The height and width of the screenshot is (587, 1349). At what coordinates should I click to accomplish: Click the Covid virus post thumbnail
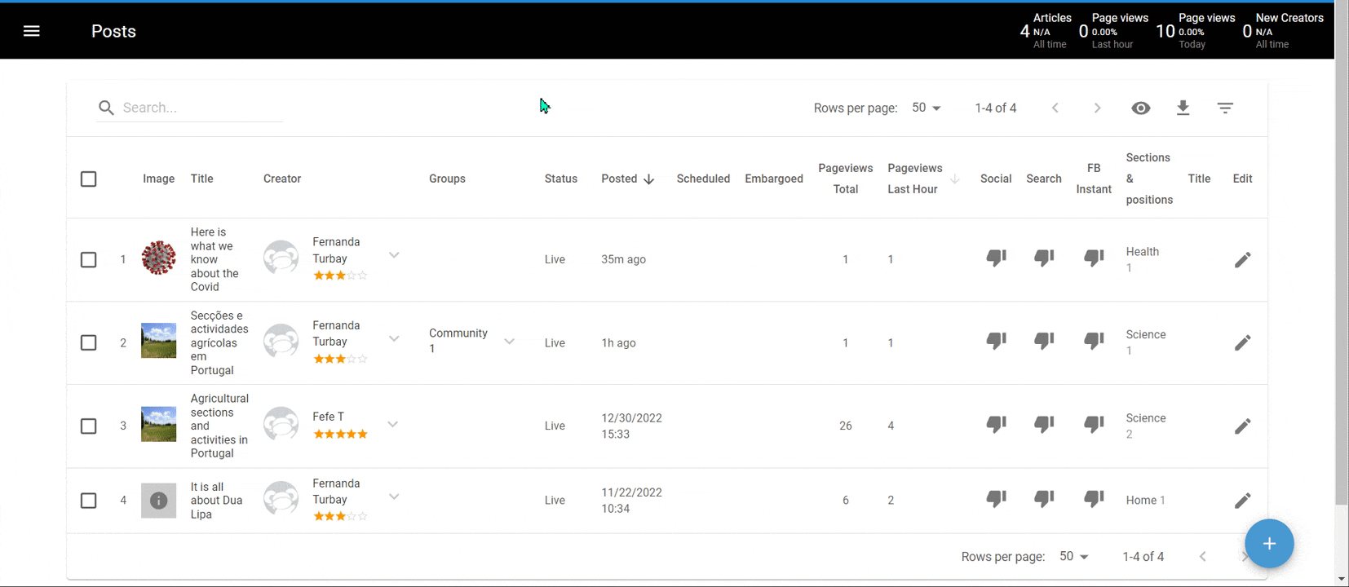tap(158, 258)
